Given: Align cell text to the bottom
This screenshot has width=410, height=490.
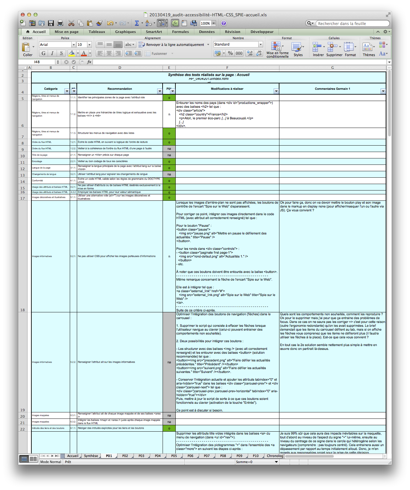Looking at the screenshot, I should 118,45.
